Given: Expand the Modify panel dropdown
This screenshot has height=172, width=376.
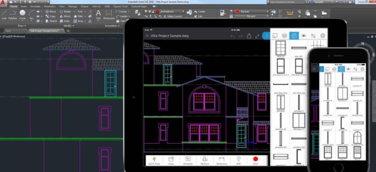Looking at the screenshot, I should pos(69,25).
